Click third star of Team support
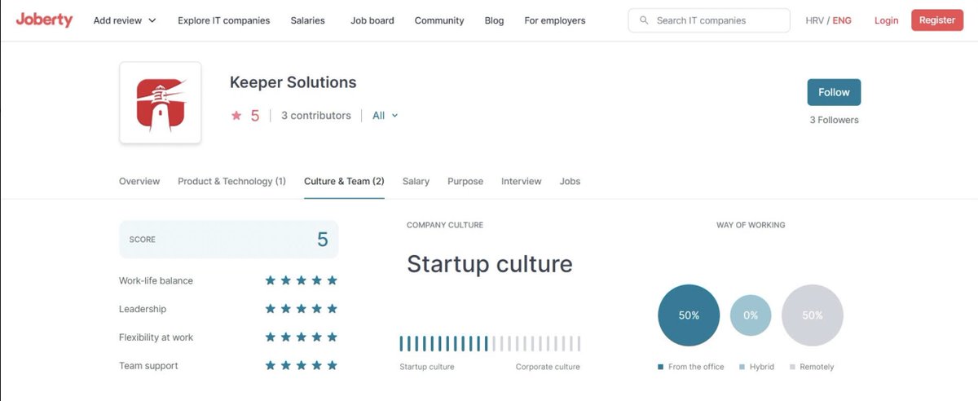This screenshot has height=401, width=978. [x=302, y=366]
